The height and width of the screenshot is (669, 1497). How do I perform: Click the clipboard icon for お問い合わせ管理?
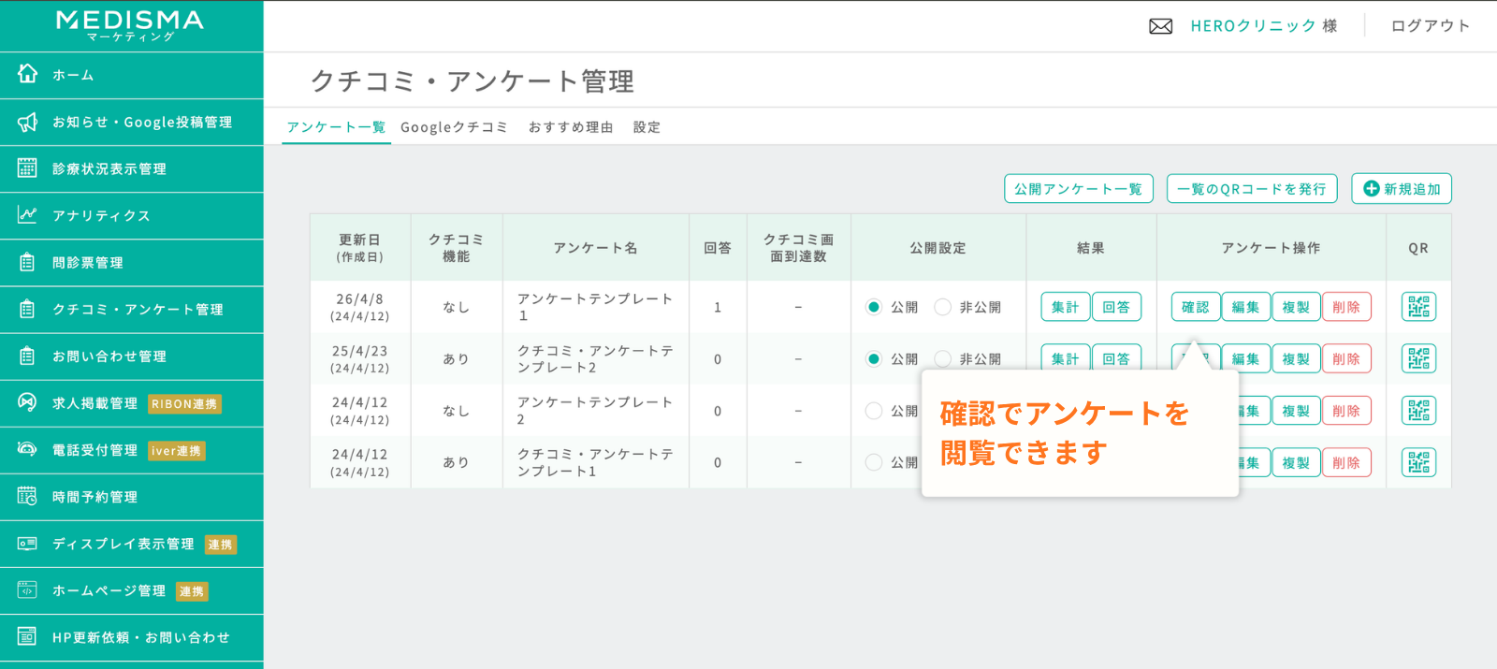[x=27, y=356]
